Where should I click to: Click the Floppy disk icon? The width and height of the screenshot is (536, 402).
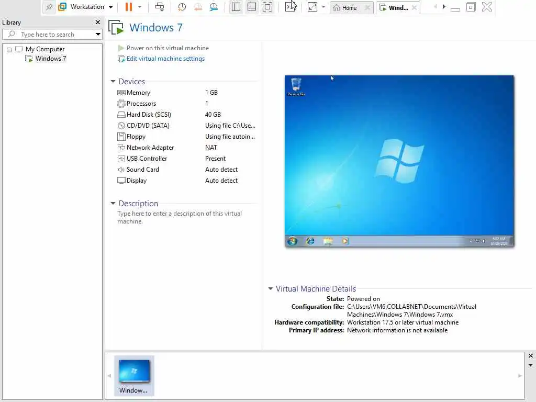coord(121,137)
